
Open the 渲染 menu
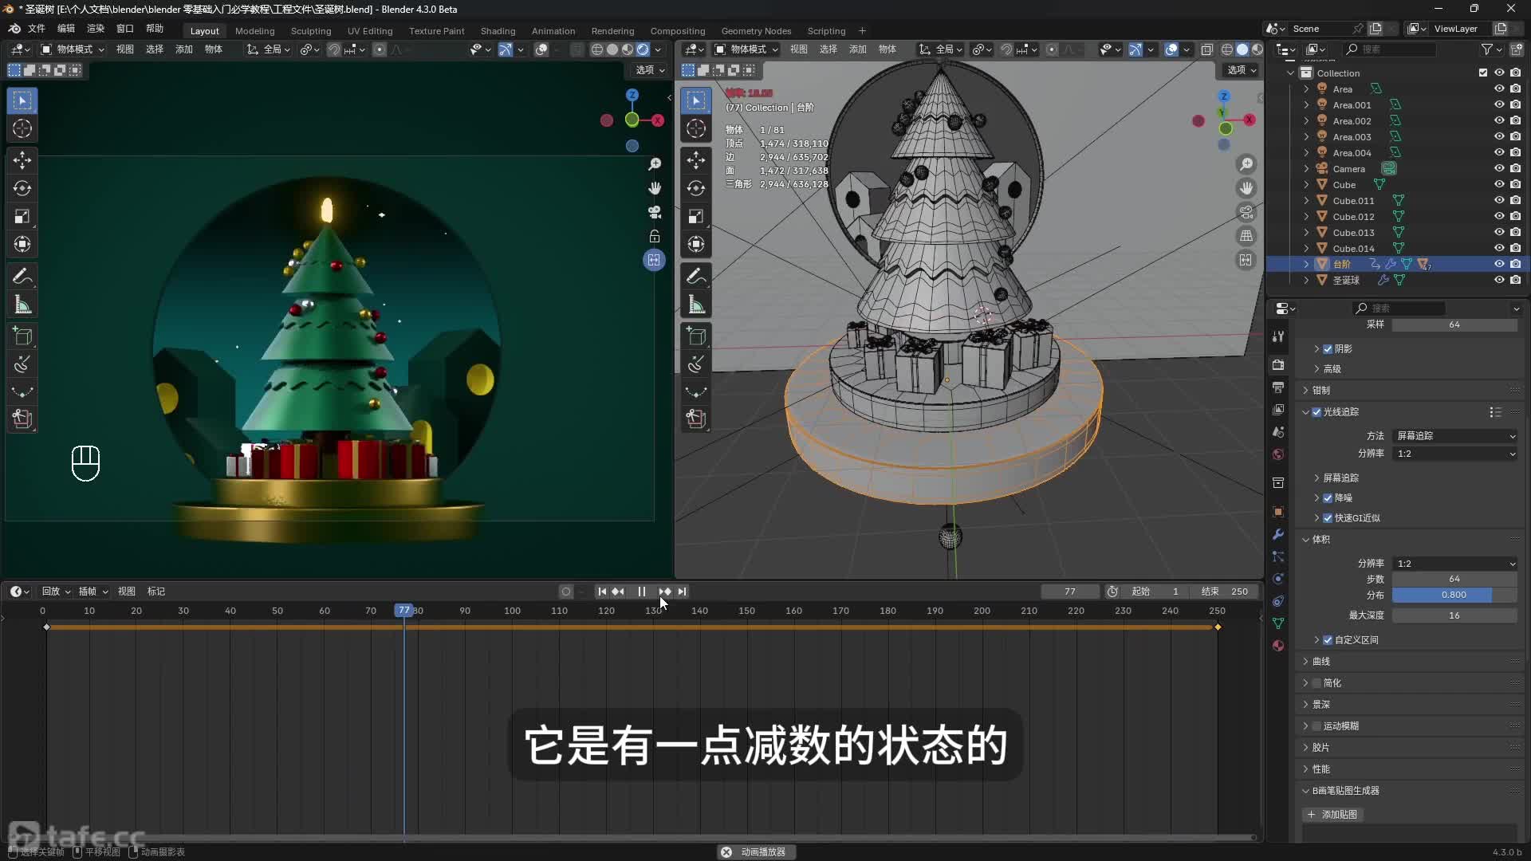tap(96, 29)
